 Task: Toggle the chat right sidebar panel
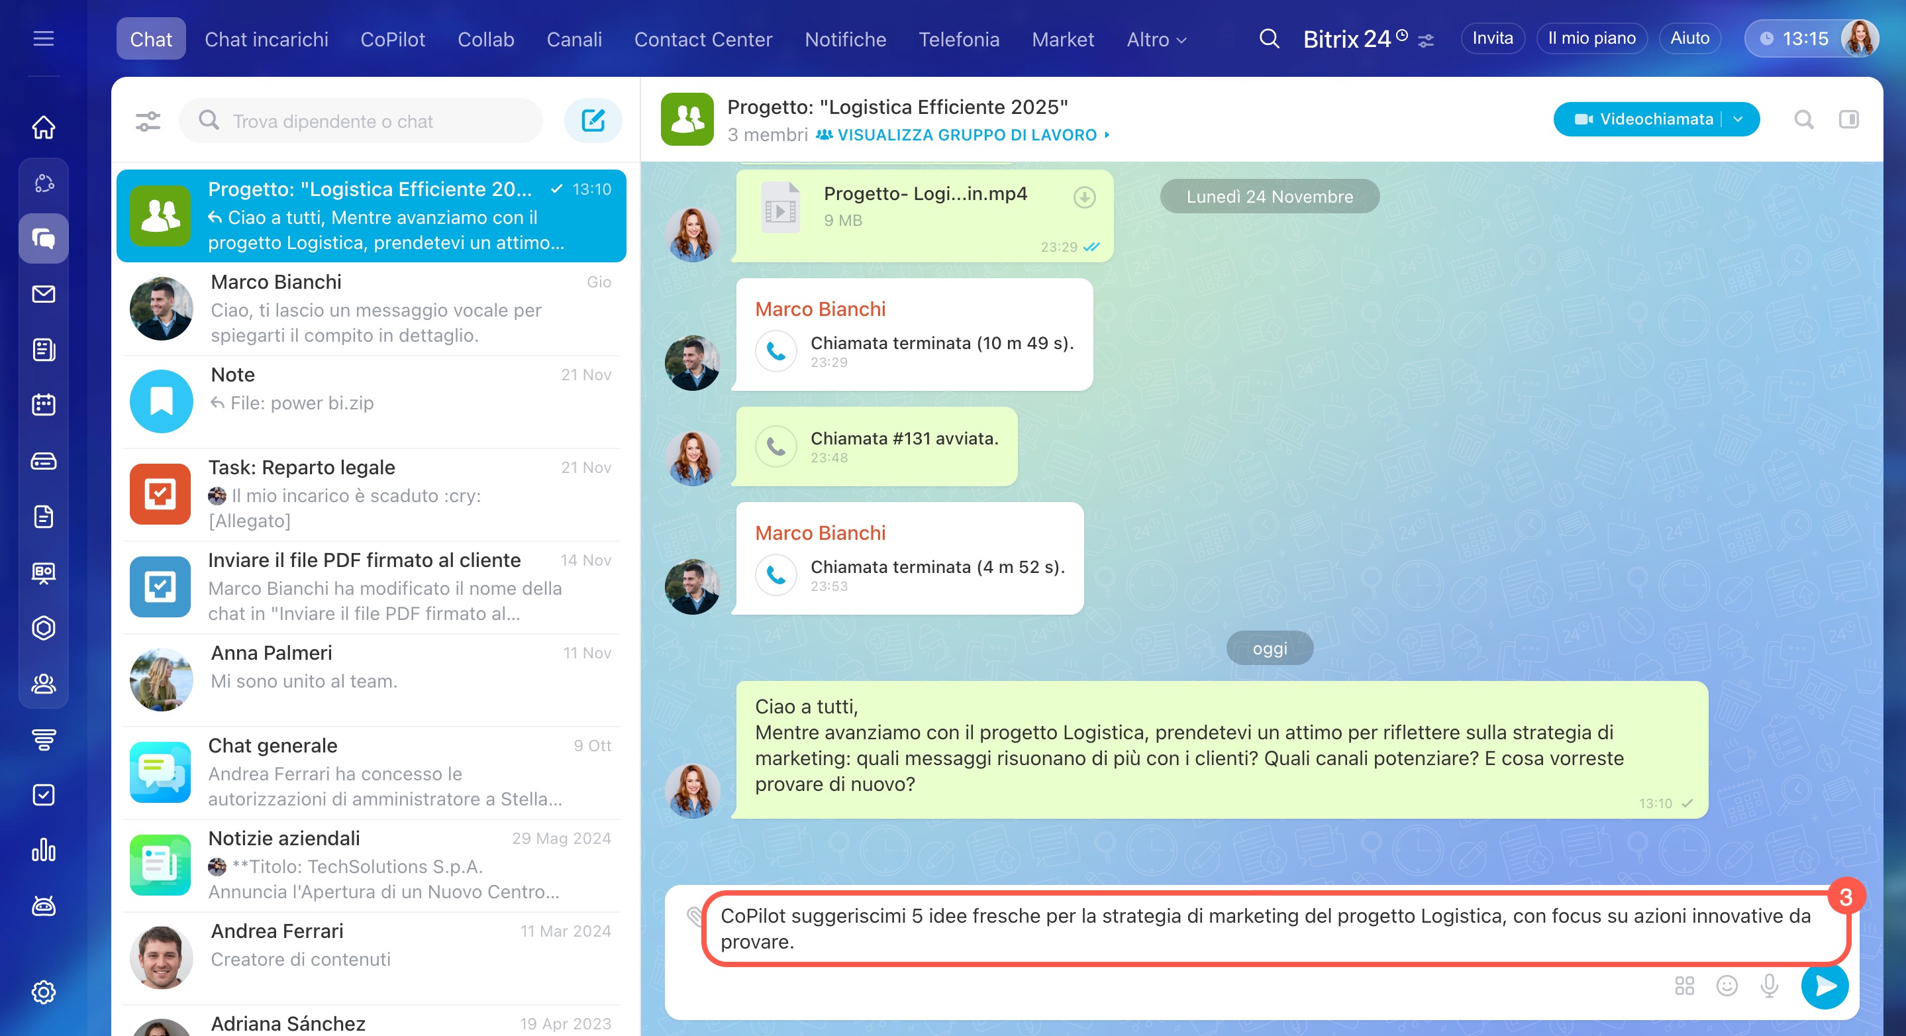tap(1848, 119)
